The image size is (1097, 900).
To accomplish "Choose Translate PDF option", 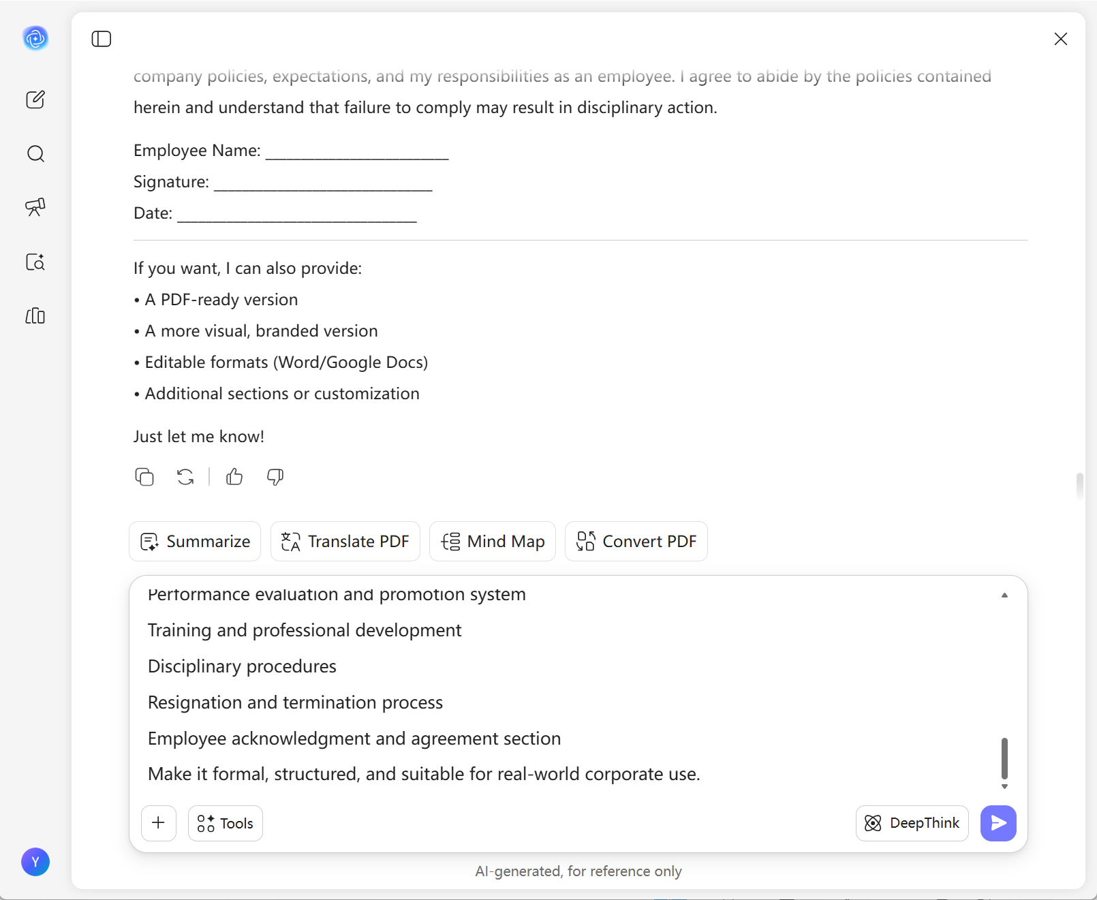I will pyautogui.click(x=345, y=542).
